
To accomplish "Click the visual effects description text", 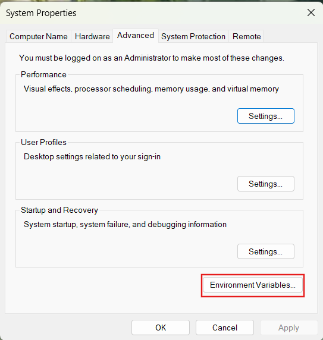I will pos(151,89).
